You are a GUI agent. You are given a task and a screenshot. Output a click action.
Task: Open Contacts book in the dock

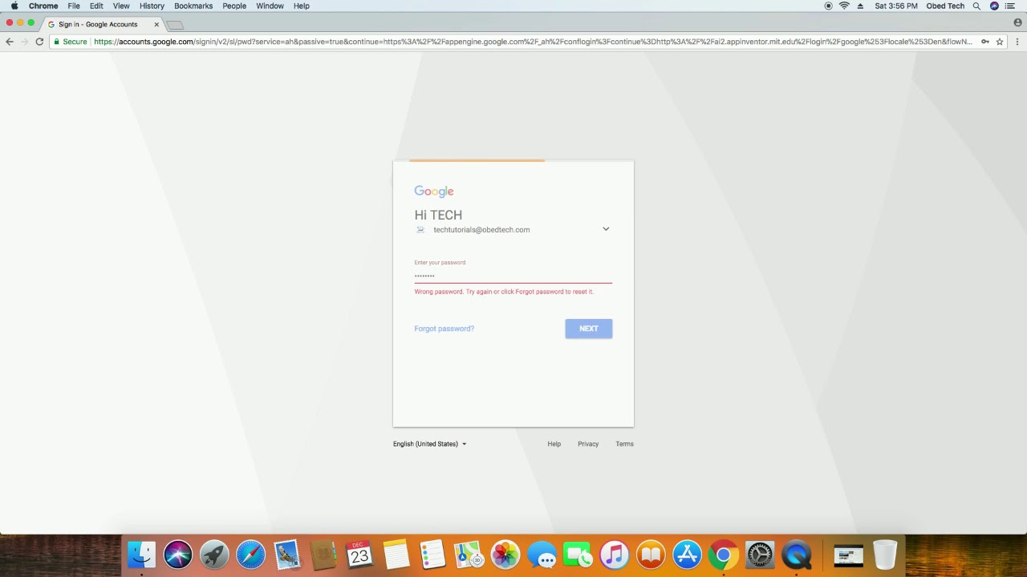coord(323,555)
